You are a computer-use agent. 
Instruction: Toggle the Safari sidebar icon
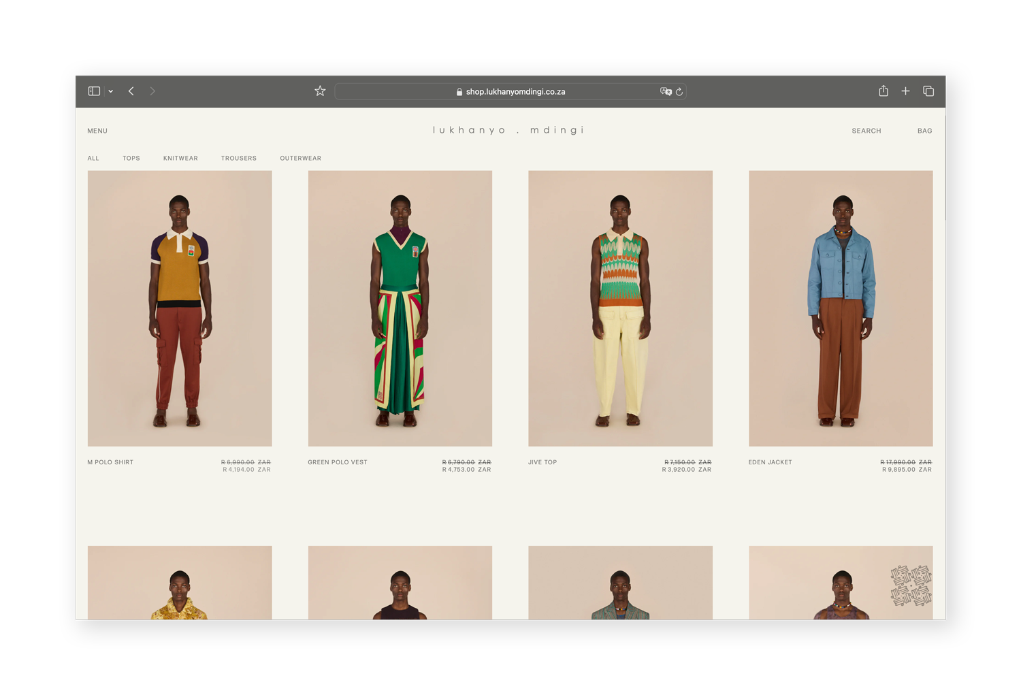click(x=94, y=91)
